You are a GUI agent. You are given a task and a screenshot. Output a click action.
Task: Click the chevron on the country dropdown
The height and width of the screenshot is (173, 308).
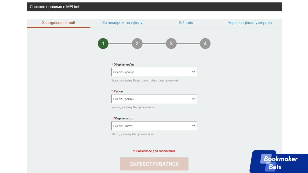194,72
